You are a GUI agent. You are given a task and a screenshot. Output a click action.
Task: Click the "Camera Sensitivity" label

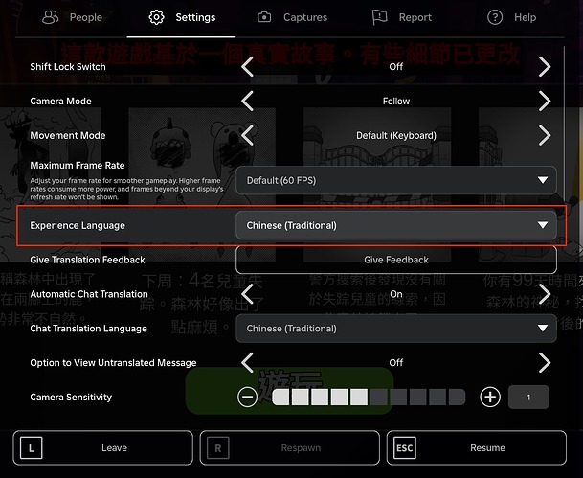point(71,397)
